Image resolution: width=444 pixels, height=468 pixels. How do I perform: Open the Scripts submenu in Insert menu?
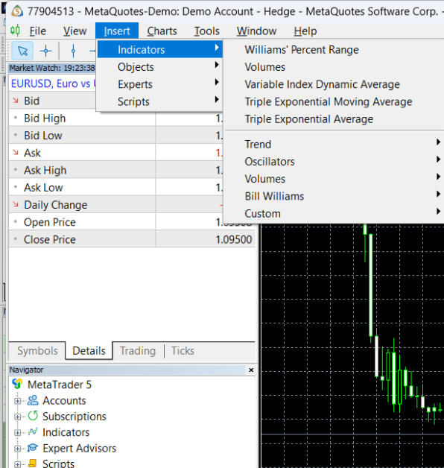(160, 101)
